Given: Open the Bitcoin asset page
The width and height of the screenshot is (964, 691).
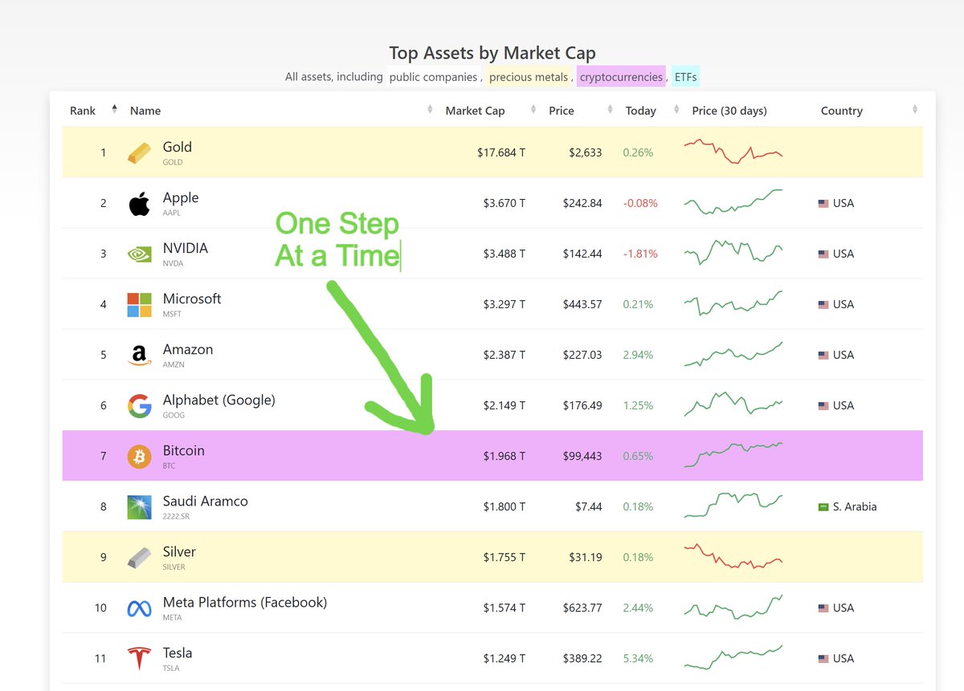Looking at the screenshot, I should coord(184,450).
